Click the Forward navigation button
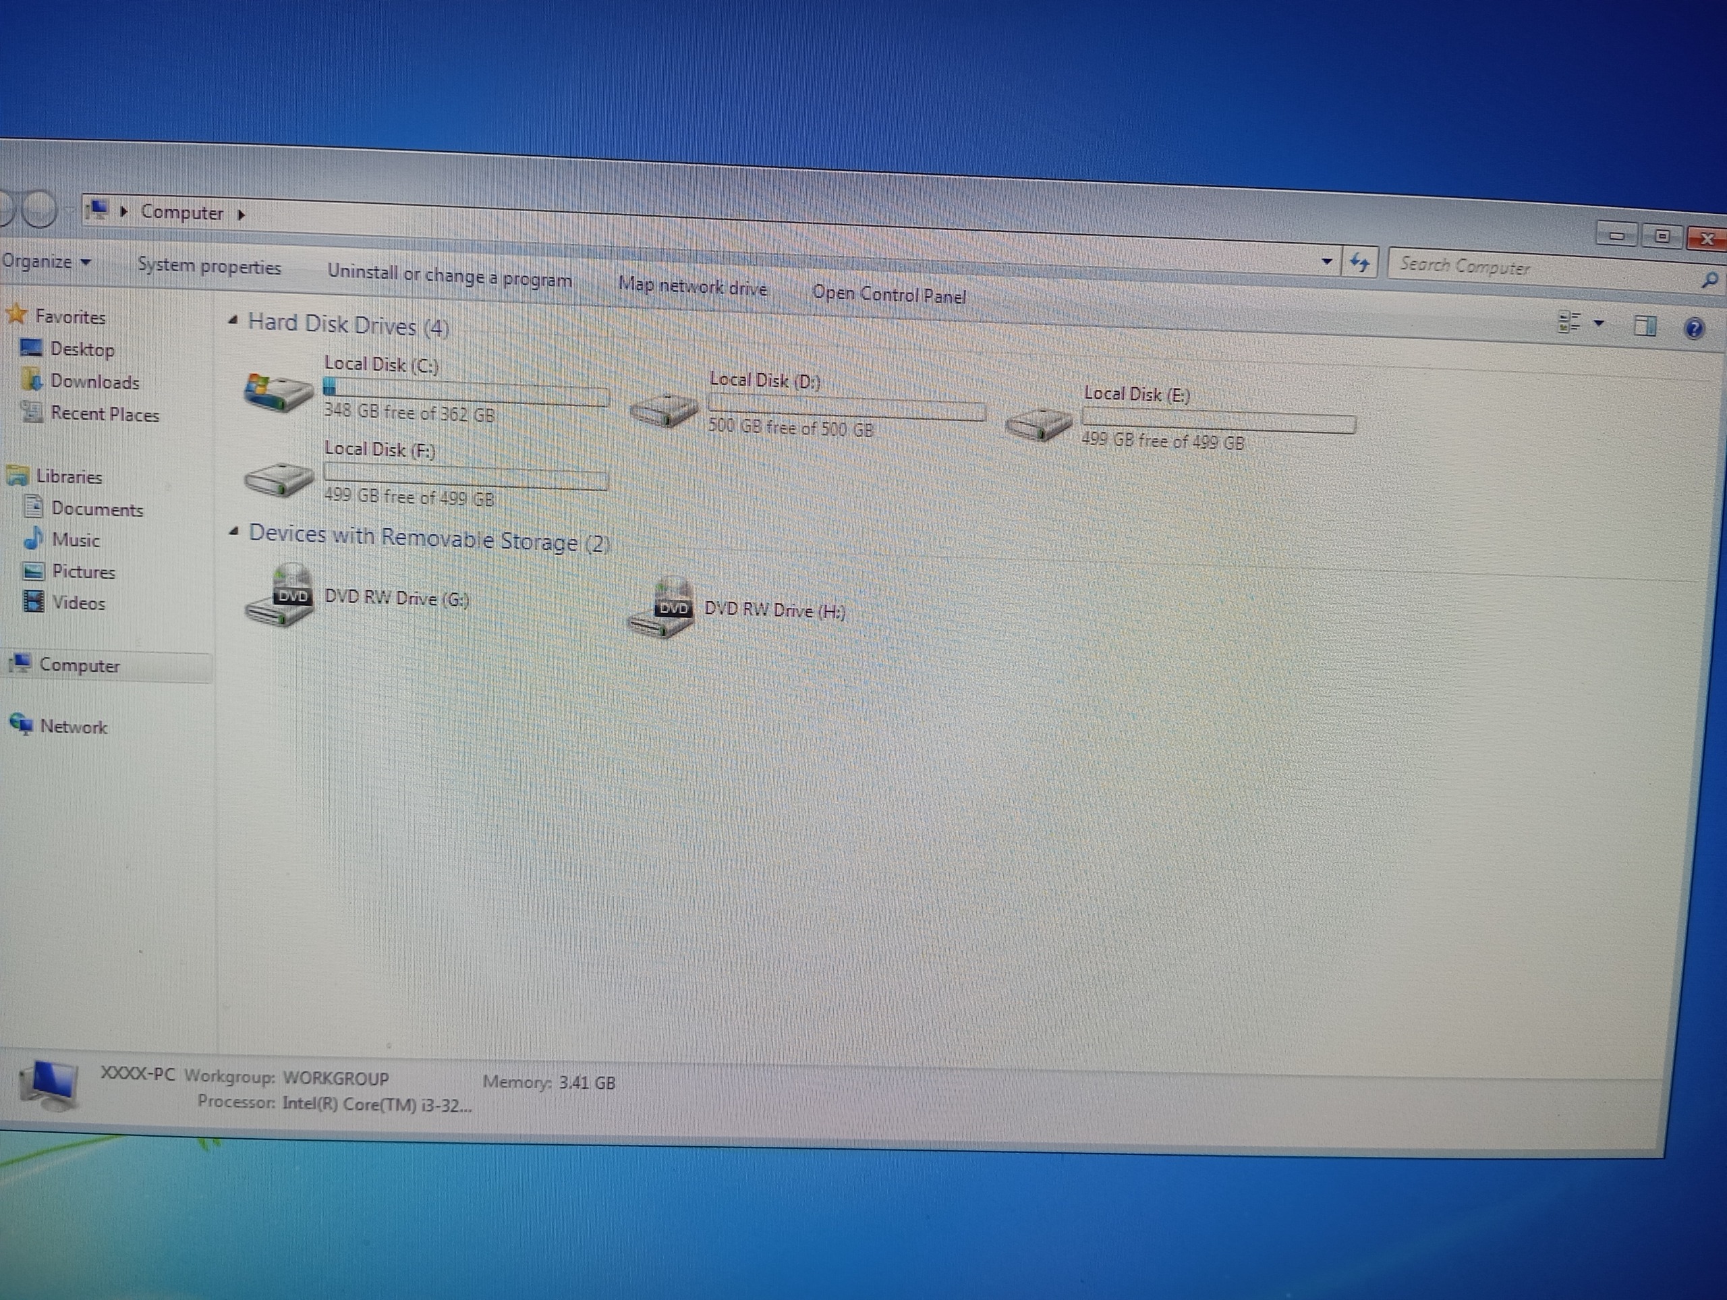The width and height of the screenshot is (1727, 1300). pyautogui.click(x=39, y=208)
